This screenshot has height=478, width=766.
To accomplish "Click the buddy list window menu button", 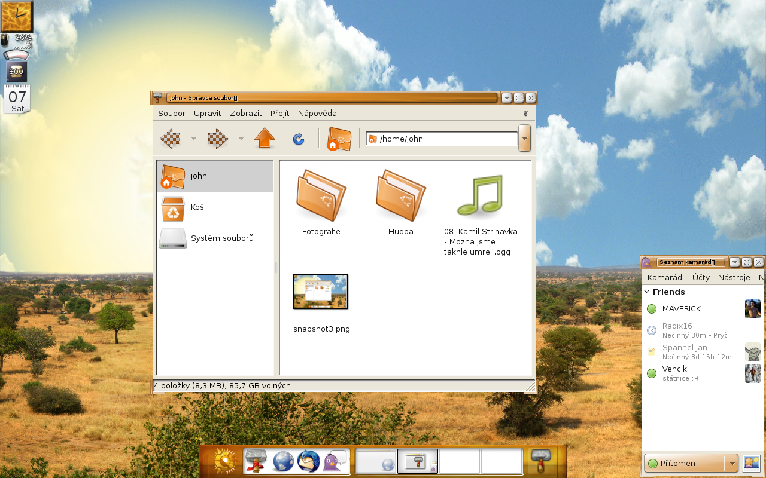I will point(735,262).
